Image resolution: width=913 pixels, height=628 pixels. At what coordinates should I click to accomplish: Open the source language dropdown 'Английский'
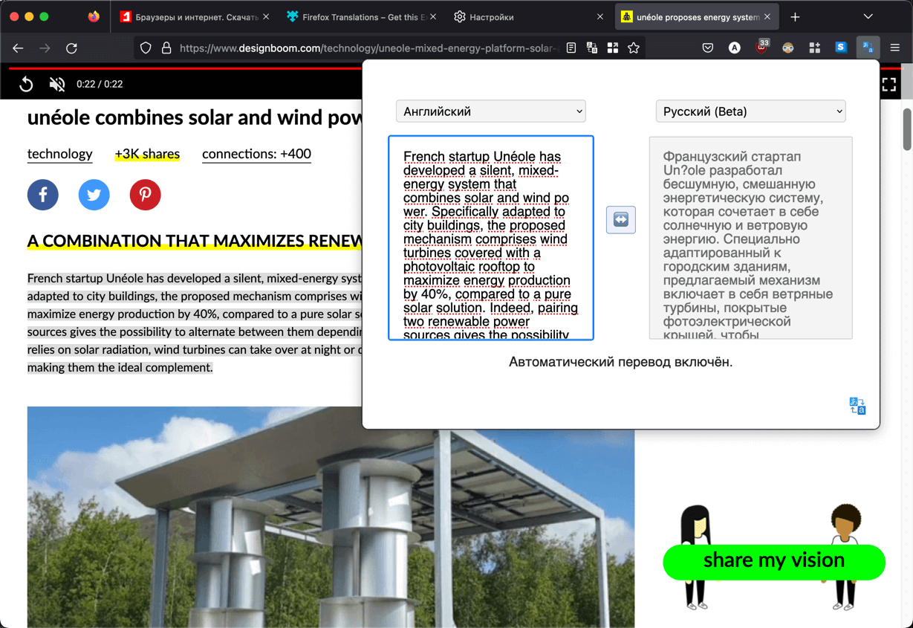click(491, 111)
